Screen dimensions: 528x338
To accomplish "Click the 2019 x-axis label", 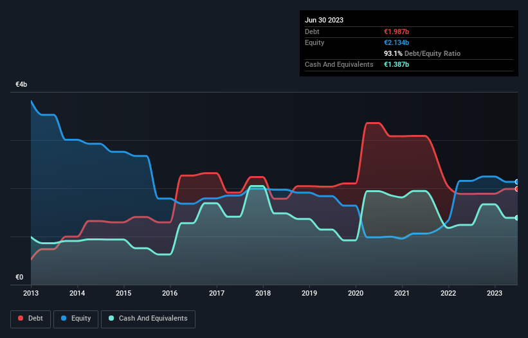I will 309,293.
